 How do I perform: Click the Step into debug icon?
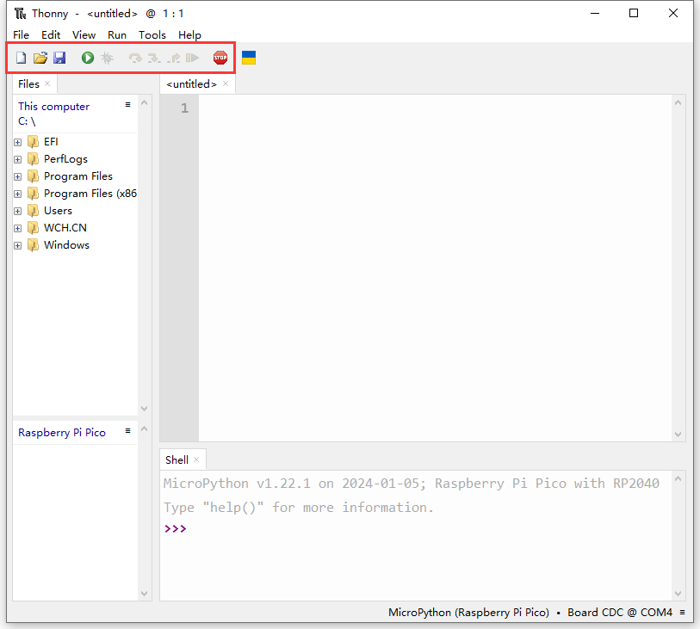coord(154,58)
